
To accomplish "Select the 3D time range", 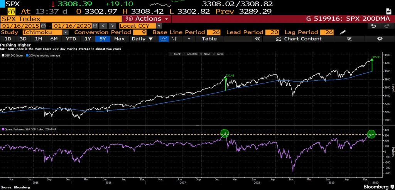I will (x=23, y=39).
